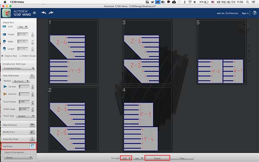Click the Modify Form icon button
This screenshot has height=162, width=259.
(x=32, y=132)
